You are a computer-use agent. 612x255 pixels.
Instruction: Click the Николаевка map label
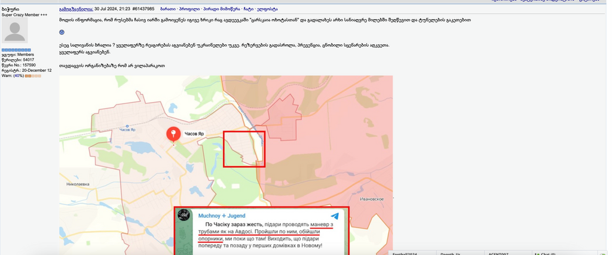pyautogui.click(x=78, y=184)
